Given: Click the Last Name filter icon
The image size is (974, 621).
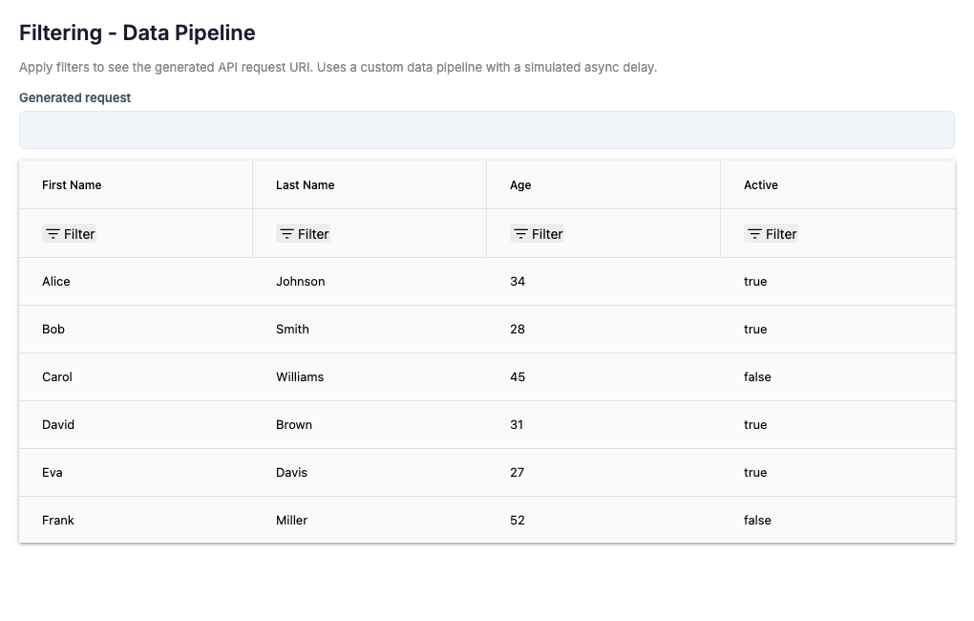Looking at the screenshot, I should [287, 234].
